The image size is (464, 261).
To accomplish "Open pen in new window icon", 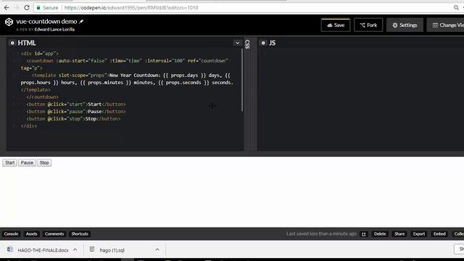I will tap(364, 234).
